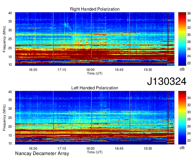This screenshot has height=157, width=194.
Task: Click the 30 dB value on Right Handed color bar
Action: pyautogui.click(x=189, y=35)
